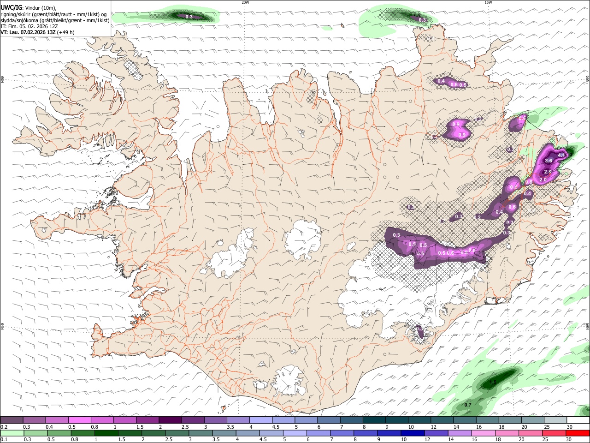Click the 'slydda/snjókoma' legend description line
Screen dimensions: 590x443
click(55, 20)
